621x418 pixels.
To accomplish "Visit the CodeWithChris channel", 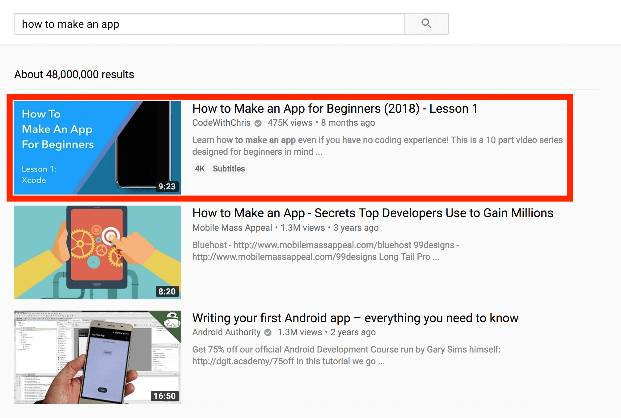I will (x=221, y=123).
